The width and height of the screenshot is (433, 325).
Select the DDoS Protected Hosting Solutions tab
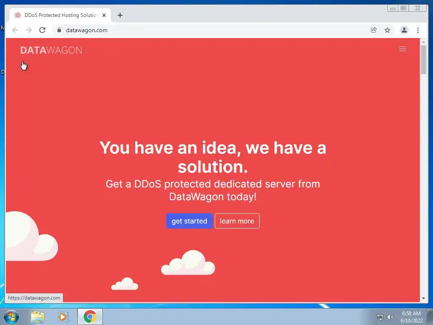tap(60, 15)
